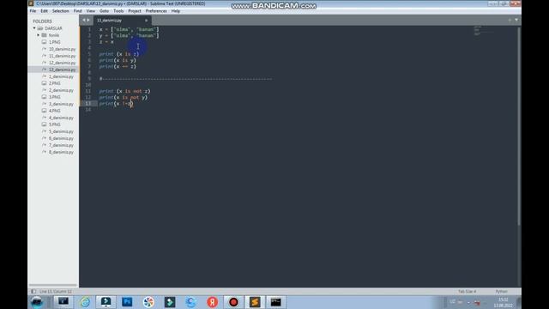Toggle the side bar from status bar icon
Viewport: 549px width, 309px height.
coord(33,292)
